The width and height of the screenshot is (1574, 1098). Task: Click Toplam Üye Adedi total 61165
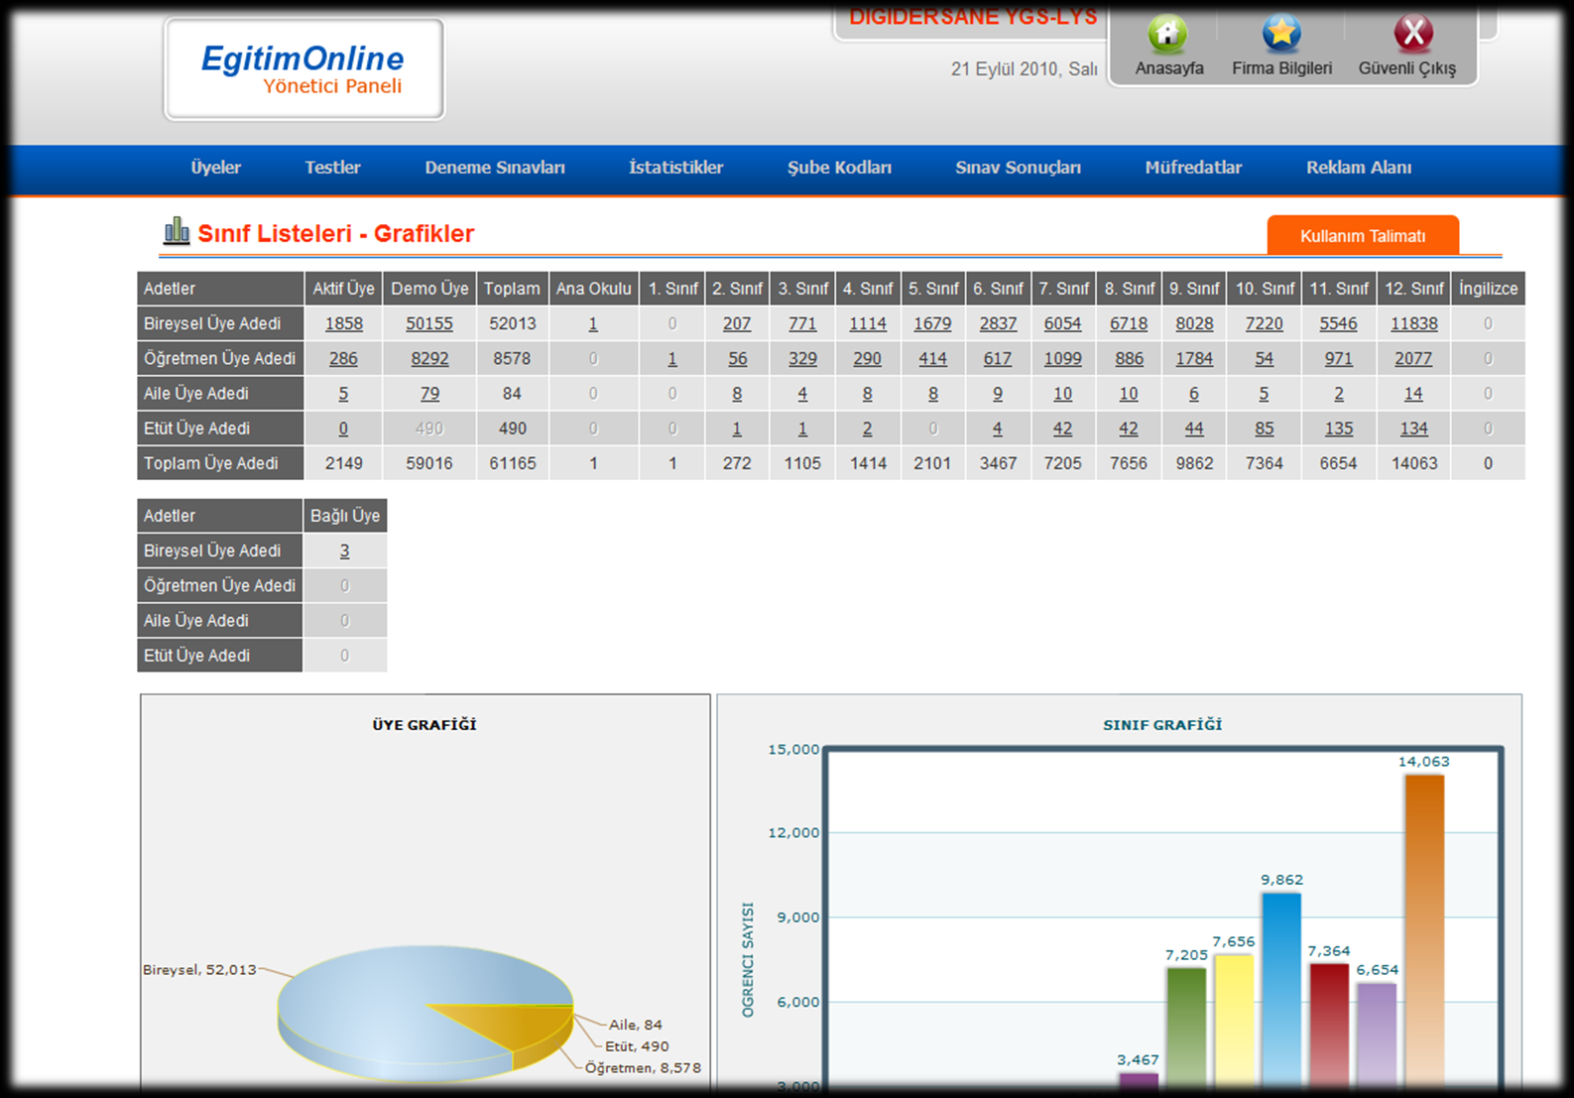(512, 463)
